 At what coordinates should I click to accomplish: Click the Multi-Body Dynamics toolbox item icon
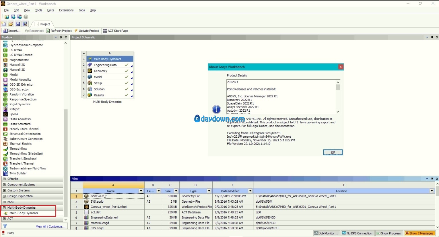point(5,213)
